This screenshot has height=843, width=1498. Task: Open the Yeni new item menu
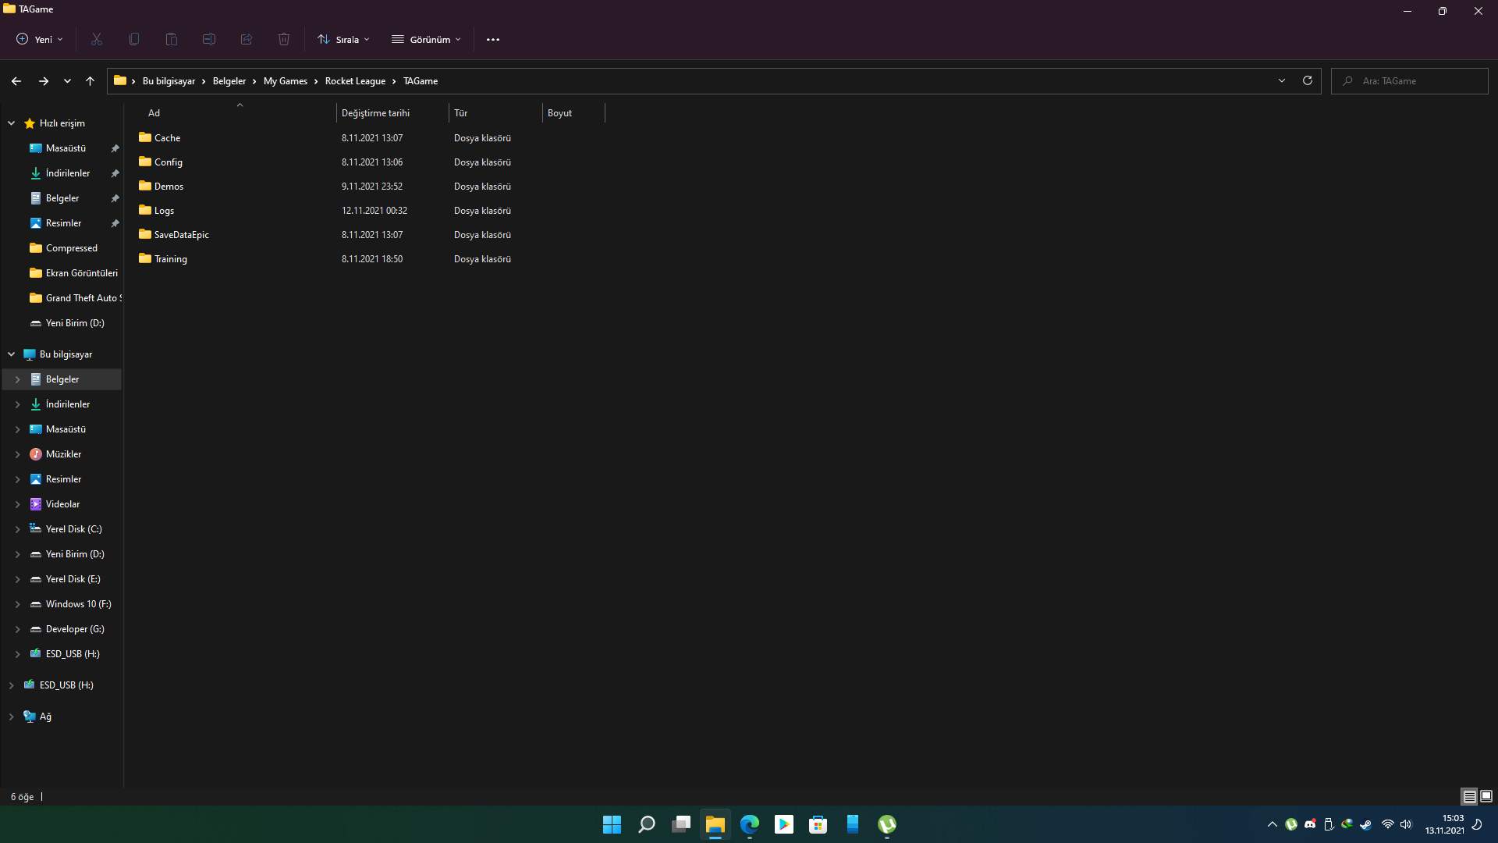point(40,39)
